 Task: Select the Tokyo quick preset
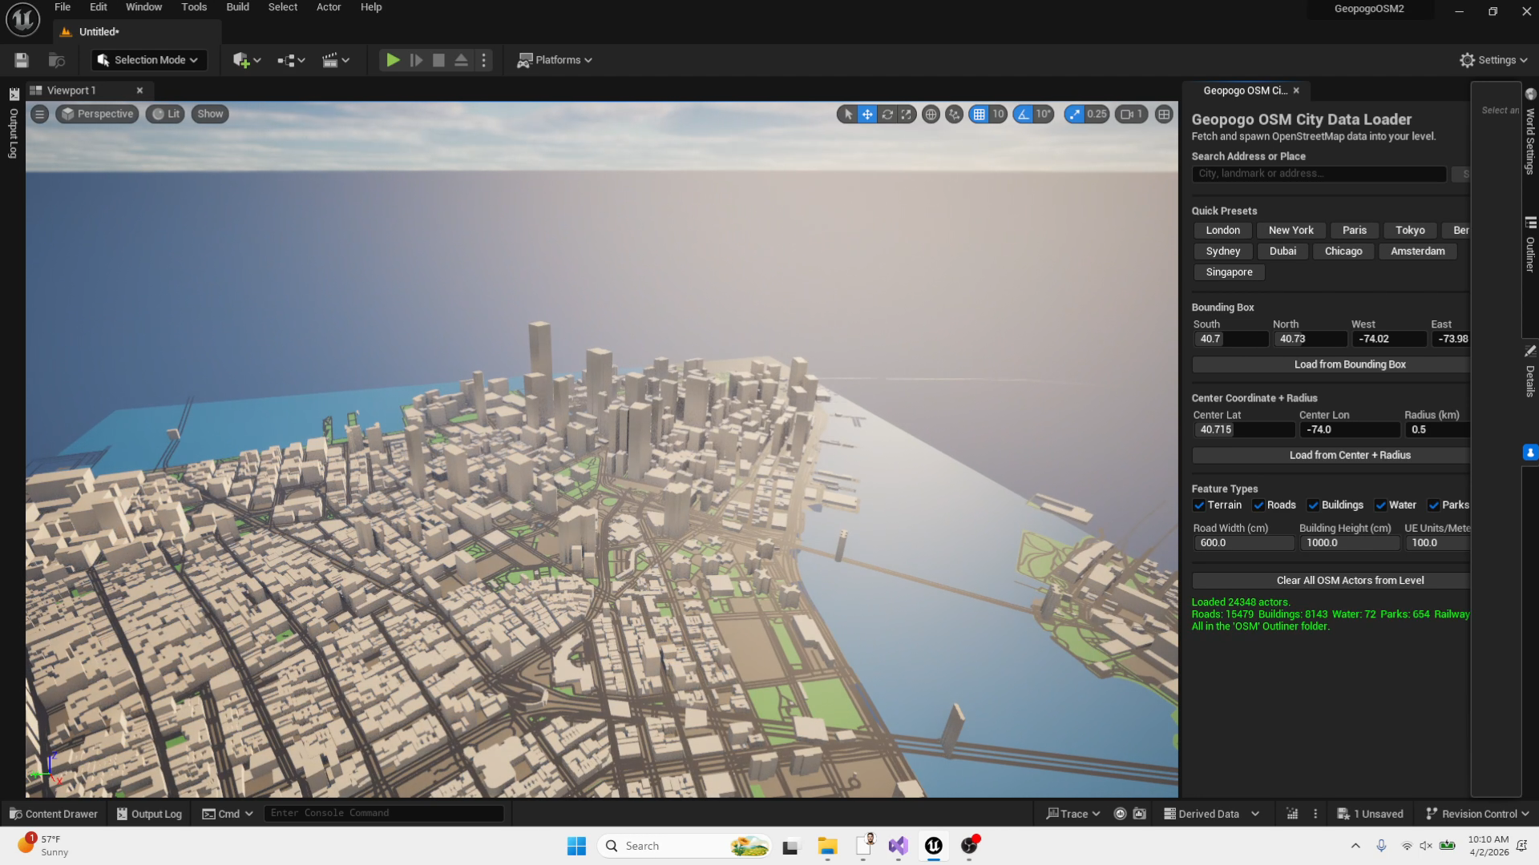(1410, 231)
